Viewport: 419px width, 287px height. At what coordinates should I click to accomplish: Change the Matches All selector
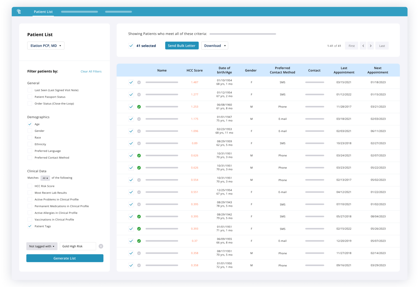tap(45, 178)
